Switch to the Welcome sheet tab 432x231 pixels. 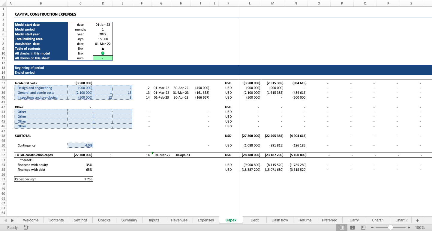31,220
